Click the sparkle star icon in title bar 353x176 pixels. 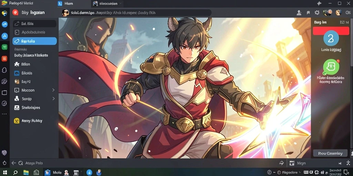pos(319,3)
